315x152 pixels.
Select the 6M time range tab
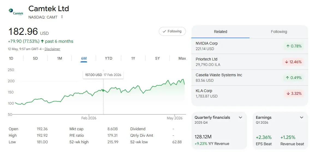[84, 58]
